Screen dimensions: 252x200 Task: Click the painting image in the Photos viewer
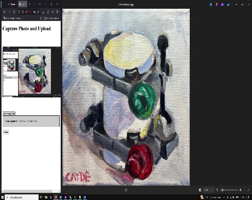(126, 97)
